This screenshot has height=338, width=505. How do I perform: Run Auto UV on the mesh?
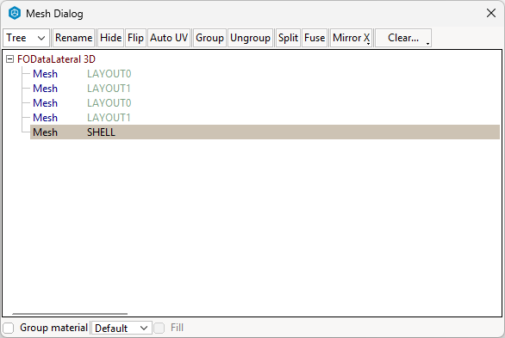pos(169,38)
